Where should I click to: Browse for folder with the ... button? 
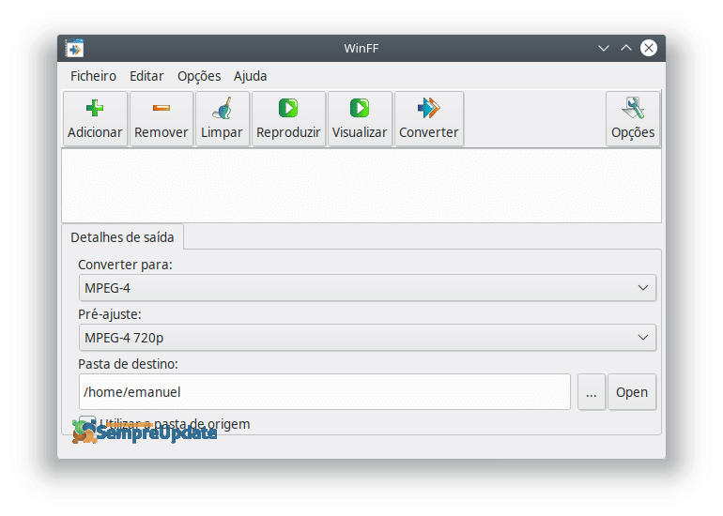tap(592, 392)
